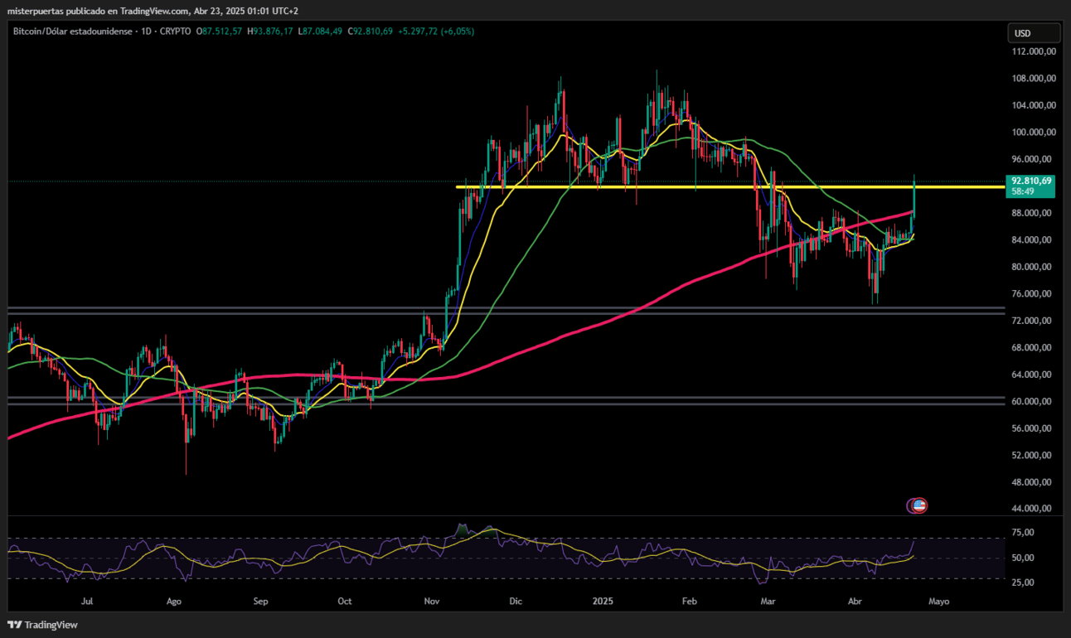The image size is (1071, 638).
Task: Select the Bitcoin/Dólar estadounidense symbol title
Action: pos(73,31)
